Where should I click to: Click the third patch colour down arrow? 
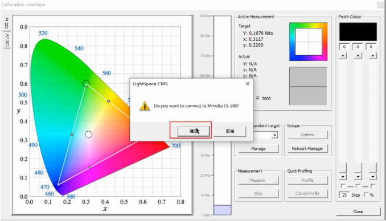click(x=373, y=177)
